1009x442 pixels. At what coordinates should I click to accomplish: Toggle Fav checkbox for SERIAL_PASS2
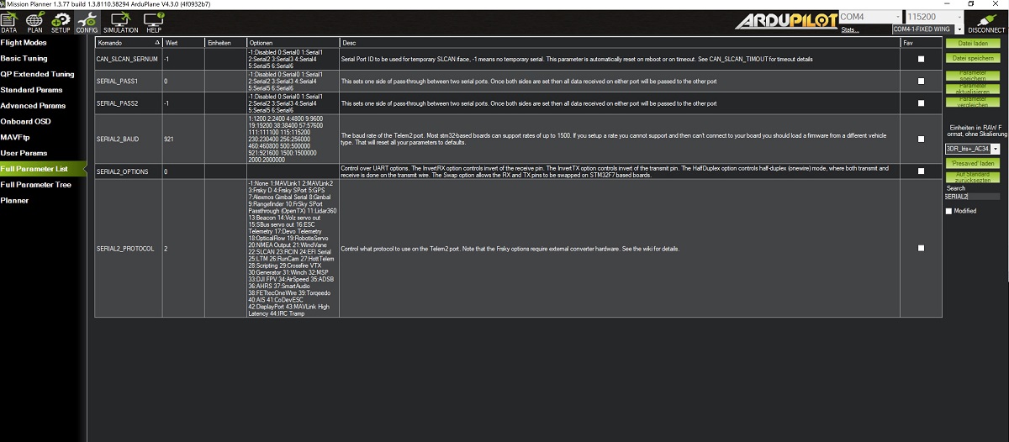pos(921,103)
